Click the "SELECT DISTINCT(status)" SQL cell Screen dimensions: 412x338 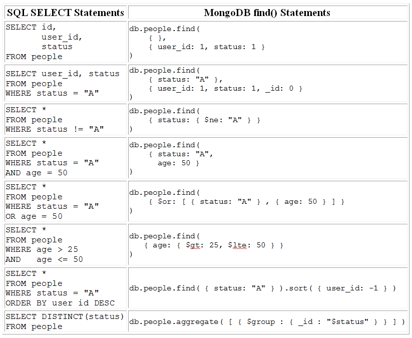pos(66,321)
